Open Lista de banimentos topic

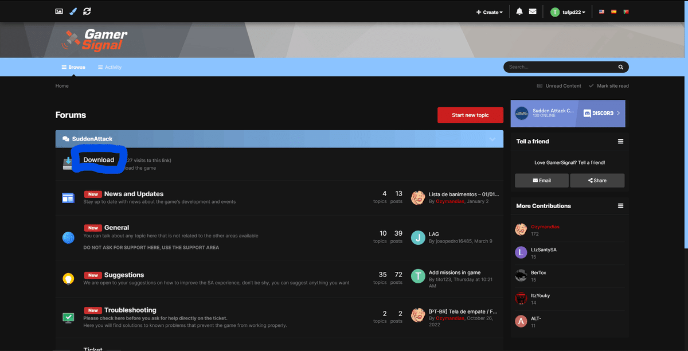click(464, 195)
